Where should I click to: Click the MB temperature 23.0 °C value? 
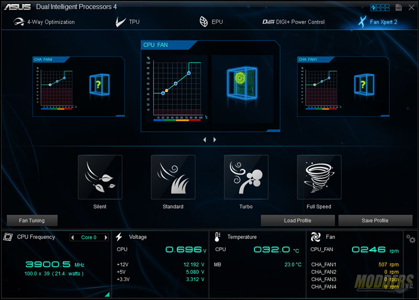[x=293, y=264]
